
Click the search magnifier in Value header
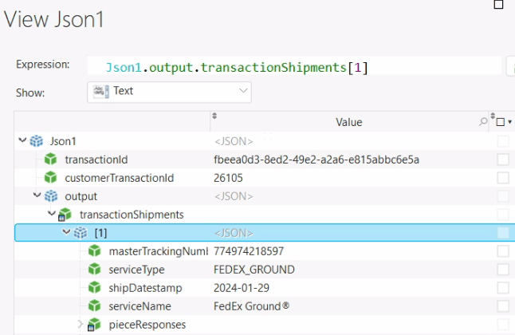(x=483, y=122)
